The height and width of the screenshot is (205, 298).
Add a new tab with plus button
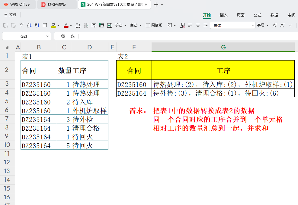(156, 5)
